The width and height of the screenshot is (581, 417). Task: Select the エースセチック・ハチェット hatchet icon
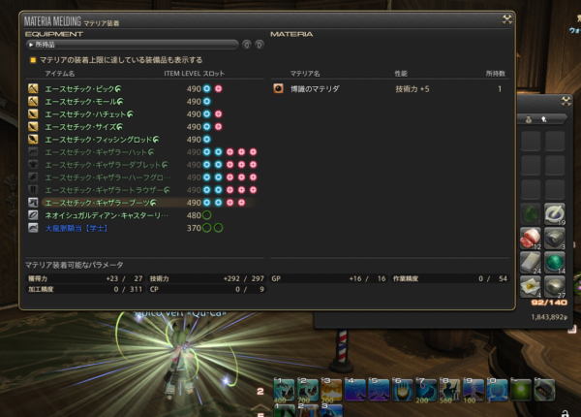(x=32, y=113)
